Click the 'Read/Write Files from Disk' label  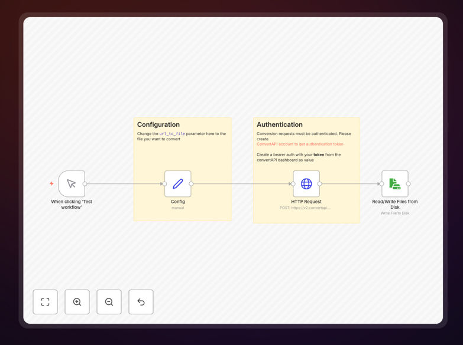(x=395, y=204)
